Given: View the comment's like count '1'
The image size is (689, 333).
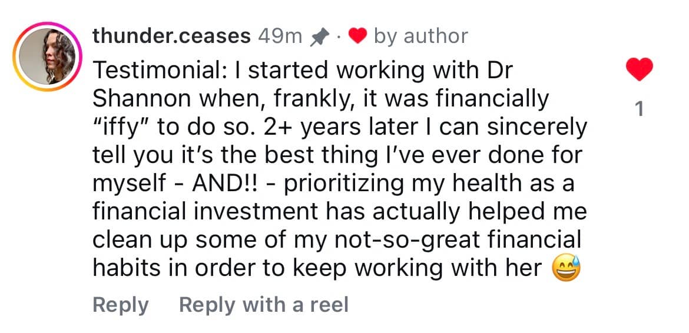Looking at the screenshot, I should [639, 109].
